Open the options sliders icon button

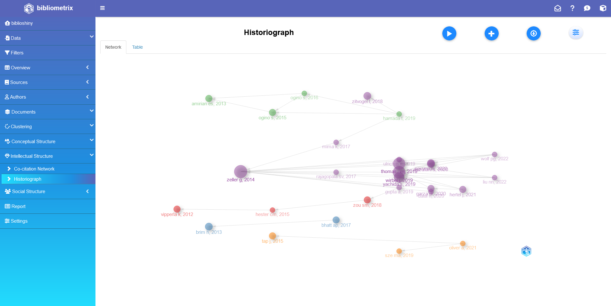pos(576,32)
